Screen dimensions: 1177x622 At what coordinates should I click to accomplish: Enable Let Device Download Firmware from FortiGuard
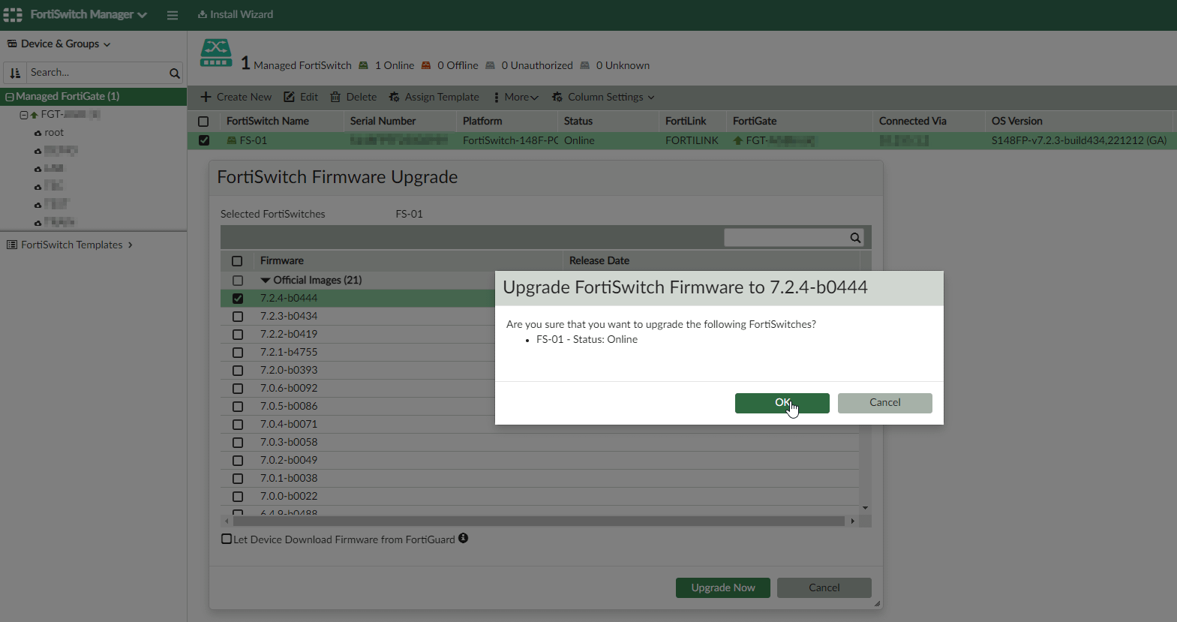(227, 539)
